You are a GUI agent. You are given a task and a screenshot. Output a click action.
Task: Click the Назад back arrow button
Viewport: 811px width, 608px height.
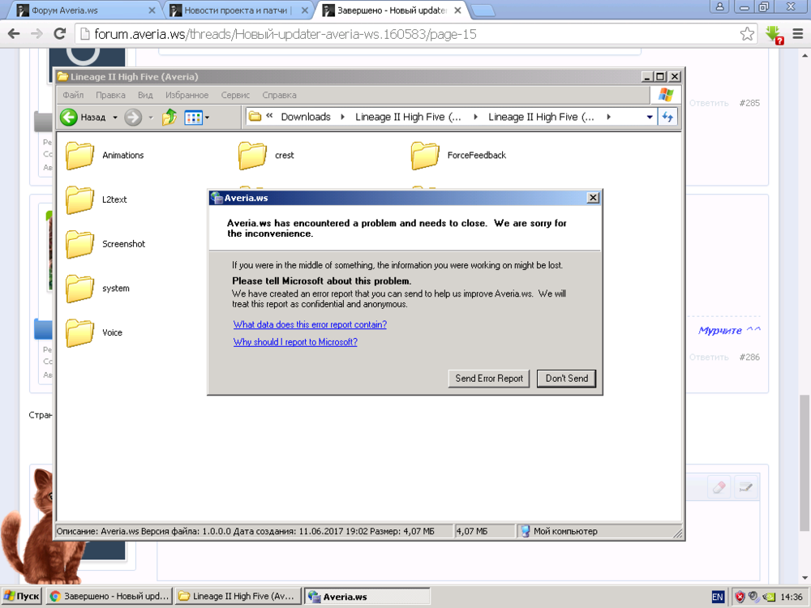70,118
